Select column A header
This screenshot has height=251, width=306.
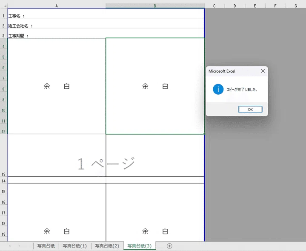coord(57,6)
